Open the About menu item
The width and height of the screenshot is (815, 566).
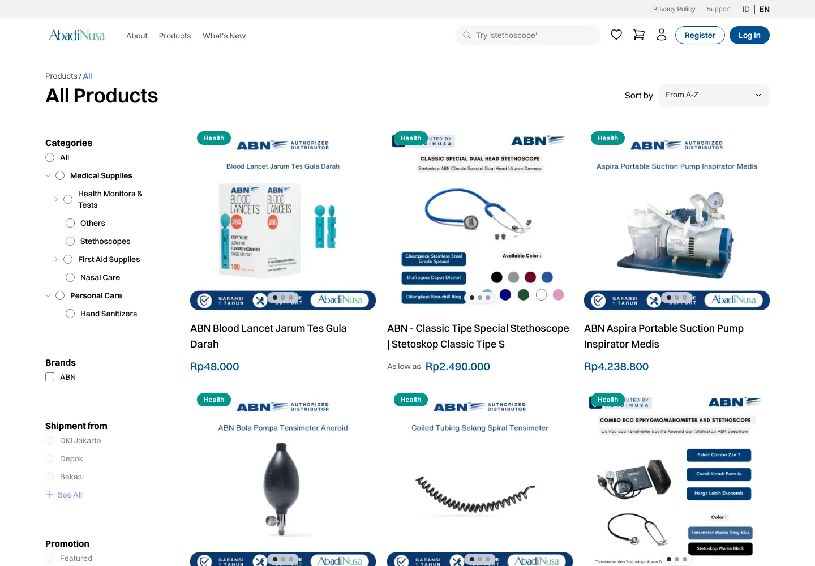click(x=137, y=36)
